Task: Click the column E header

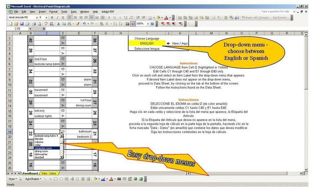Action: 79,33
